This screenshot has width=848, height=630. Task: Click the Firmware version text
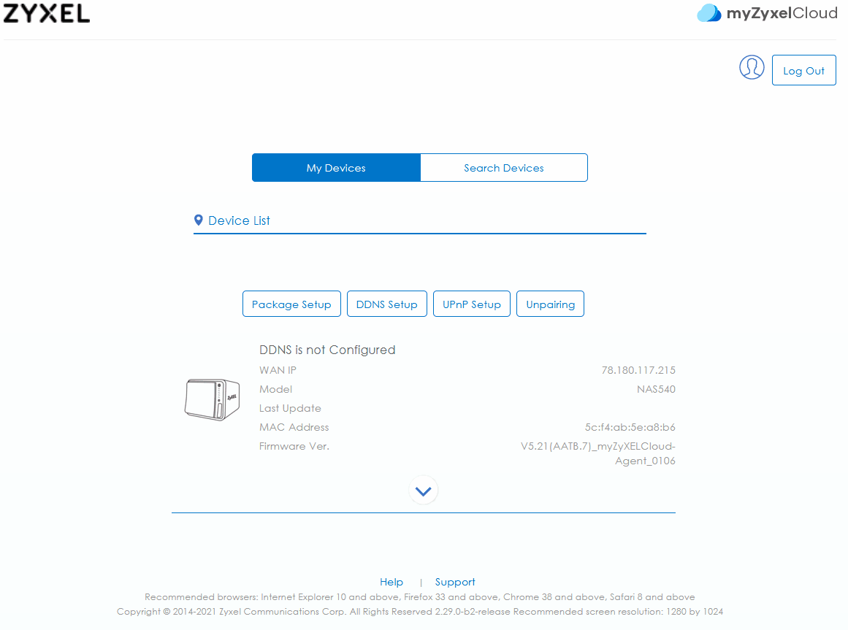[x=598, y=453]
